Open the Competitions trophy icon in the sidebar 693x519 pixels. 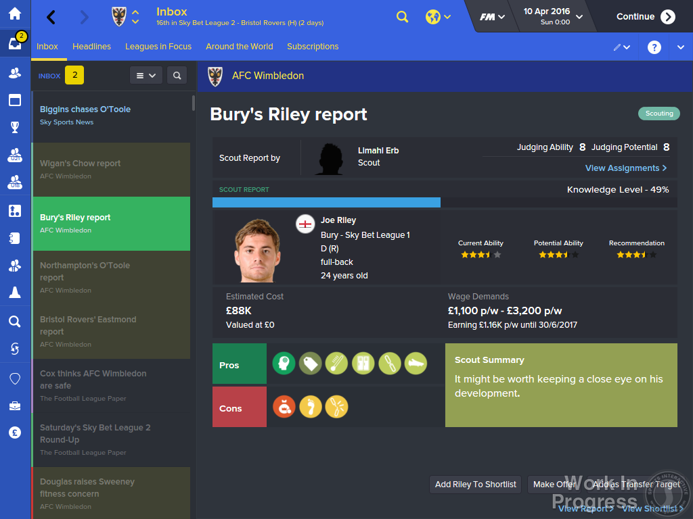(15, 127)
